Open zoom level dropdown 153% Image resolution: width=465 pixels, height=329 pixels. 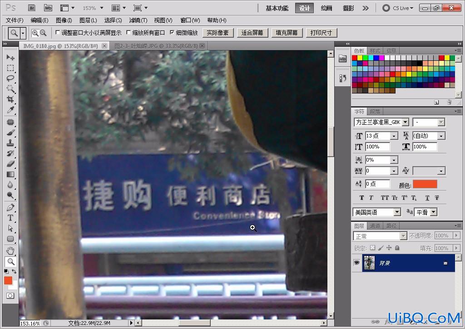pyautogui.click(x=102, y=8)
